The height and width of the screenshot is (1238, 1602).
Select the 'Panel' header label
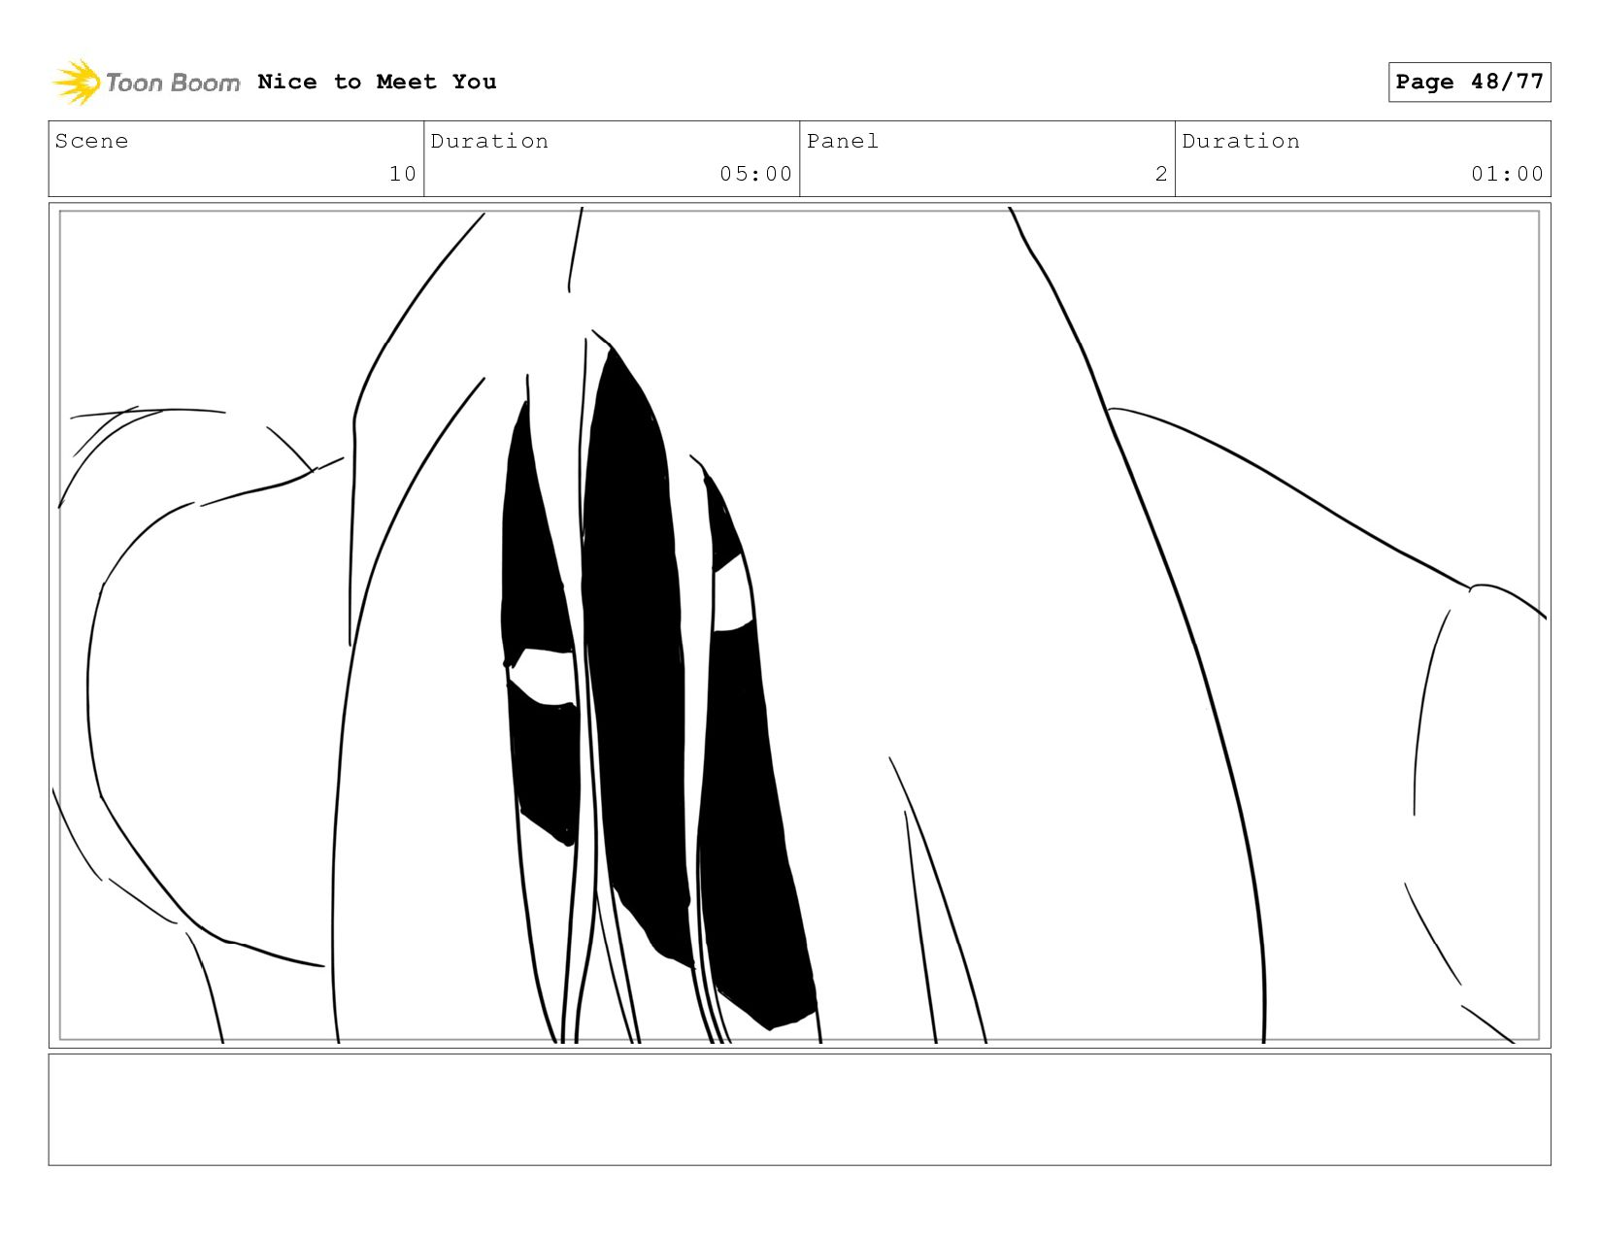tap(843, 141)
